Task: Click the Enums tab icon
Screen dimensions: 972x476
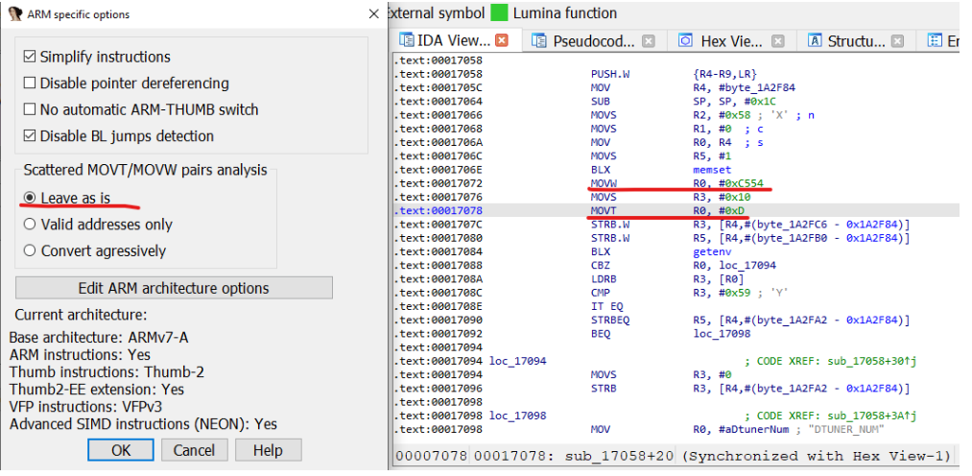Action: [935, 41]
